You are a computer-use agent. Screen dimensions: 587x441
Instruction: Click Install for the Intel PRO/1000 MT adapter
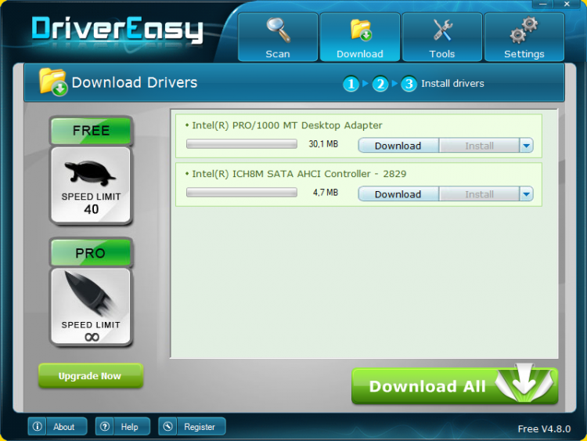pos(479,146)
